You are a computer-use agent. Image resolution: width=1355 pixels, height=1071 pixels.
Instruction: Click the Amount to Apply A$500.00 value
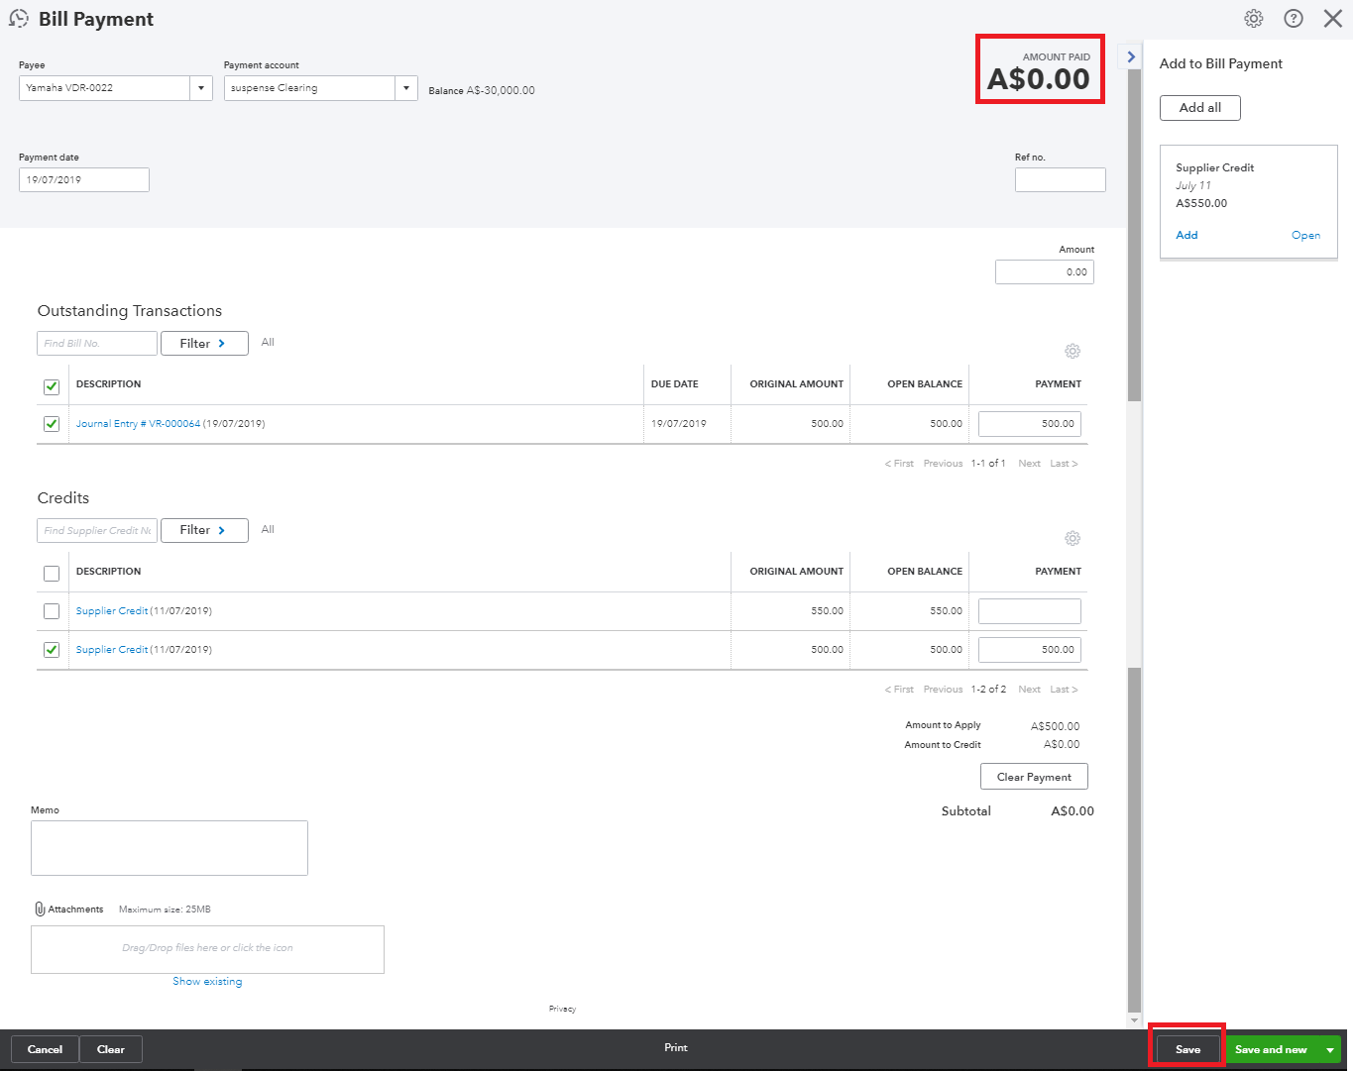1055,726
